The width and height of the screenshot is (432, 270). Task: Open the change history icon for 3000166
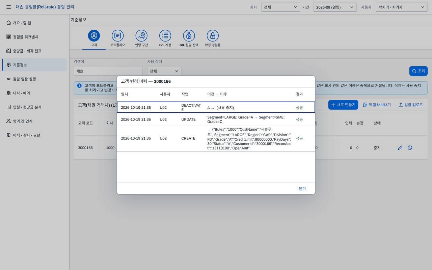410,148
